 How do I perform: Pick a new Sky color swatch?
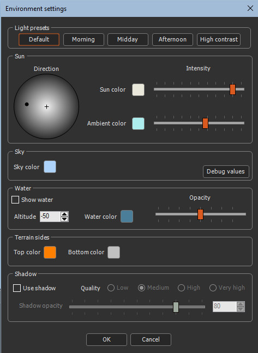tap(50, 166)
